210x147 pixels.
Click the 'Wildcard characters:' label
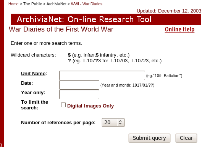(33, 55)
